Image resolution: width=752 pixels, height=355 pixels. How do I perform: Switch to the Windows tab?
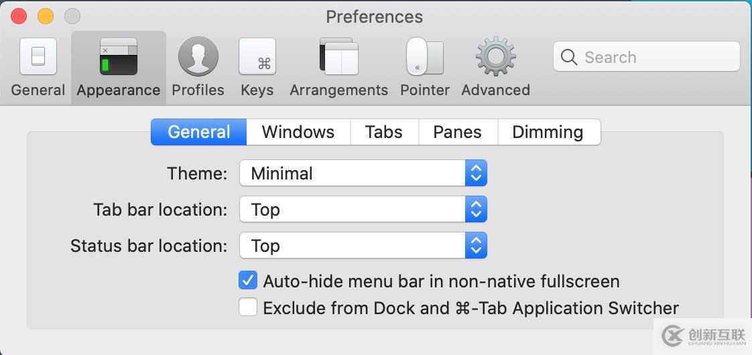298,132
